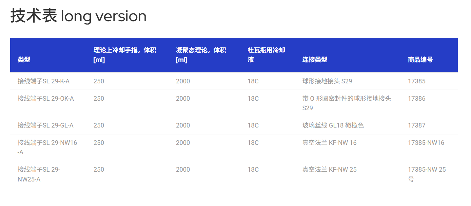Viewport: 471px width, 206px height.
Task: Click the 类型 column header
Action: click(x=24, y=60)
